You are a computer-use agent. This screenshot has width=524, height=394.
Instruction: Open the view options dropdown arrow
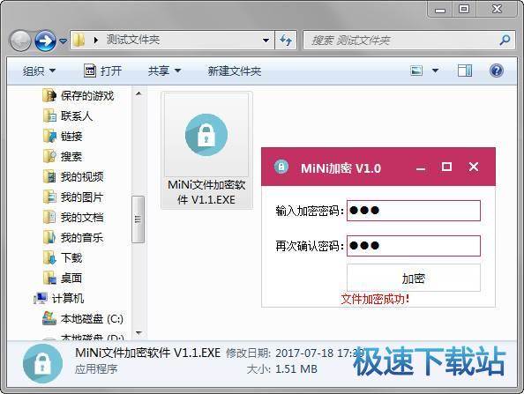[435, 71]
